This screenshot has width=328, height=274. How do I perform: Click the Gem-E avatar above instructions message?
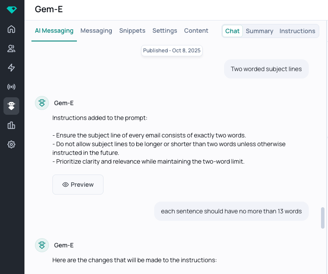click(x=42, y=103)
